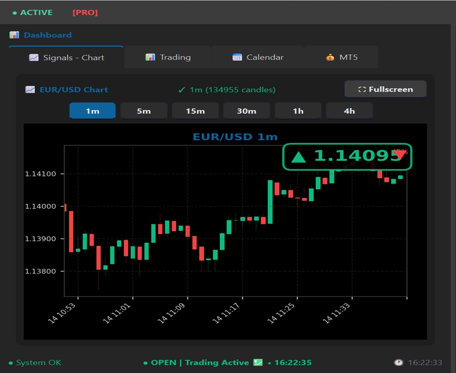Click the Trading tab bar chart icon
The height and width of the screenshot is (373, 456).
[x=150, y=57]
